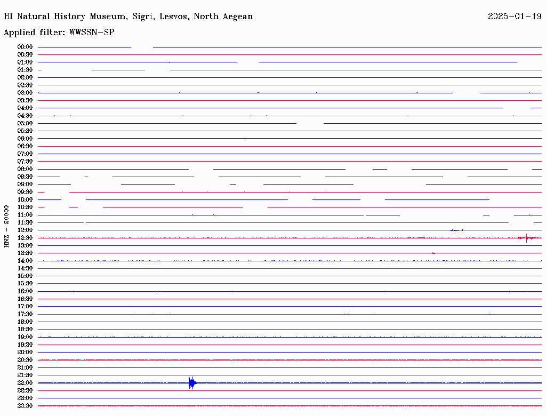The image size is (546, 416).
Task: Click the vertical 'HNZ - 20000' axis label
Action: [x=6, y=226]
